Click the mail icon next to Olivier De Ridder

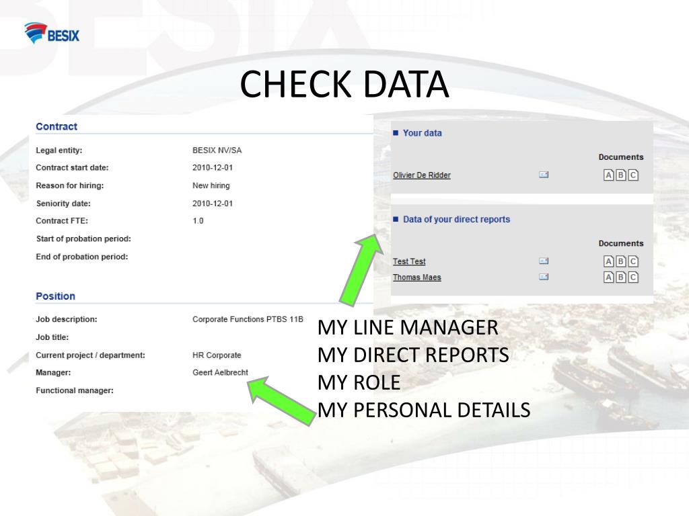(x=544, y=175)
